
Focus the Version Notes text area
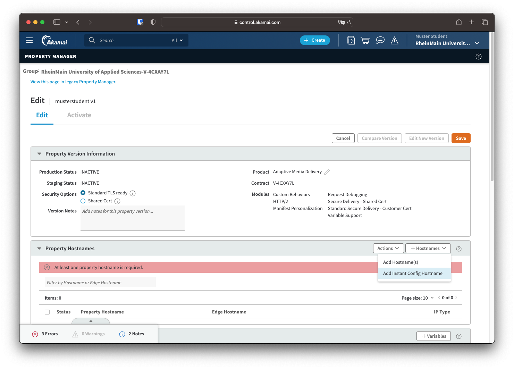tap(133, 218)
